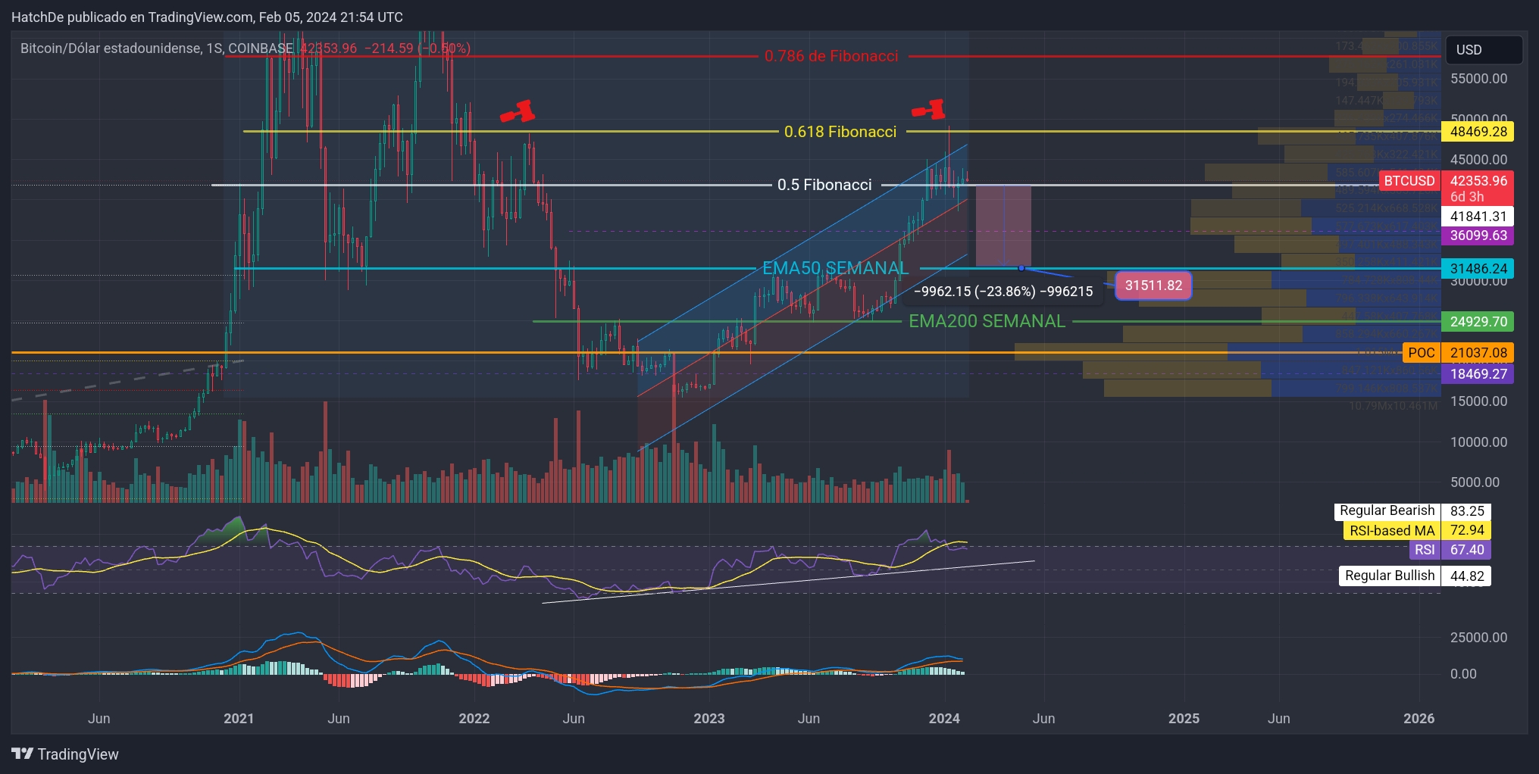Click the red BTCUSD tag on the price scale
Viewport: 1539px width, 774px height.
click(1409, 181)
